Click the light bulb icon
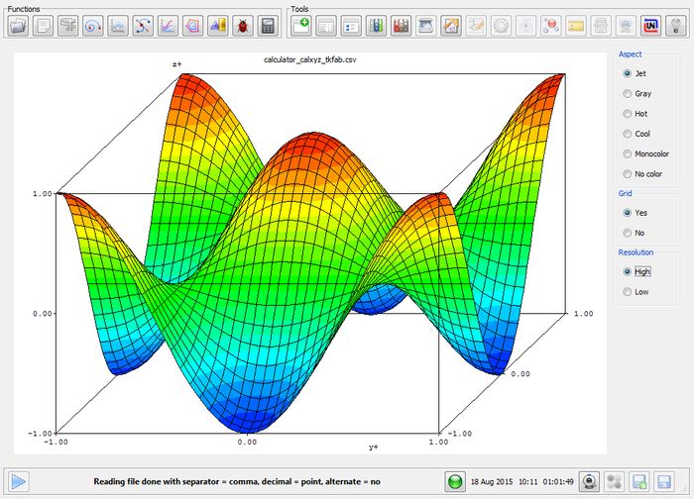 point(675,26)
